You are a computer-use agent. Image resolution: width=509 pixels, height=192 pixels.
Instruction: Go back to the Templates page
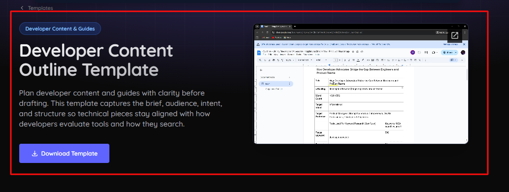tap(36, 8)
